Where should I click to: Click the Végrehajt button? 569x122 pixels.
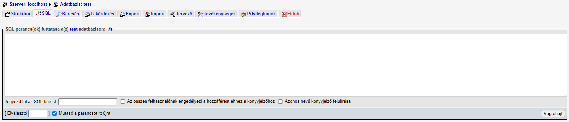553,113
